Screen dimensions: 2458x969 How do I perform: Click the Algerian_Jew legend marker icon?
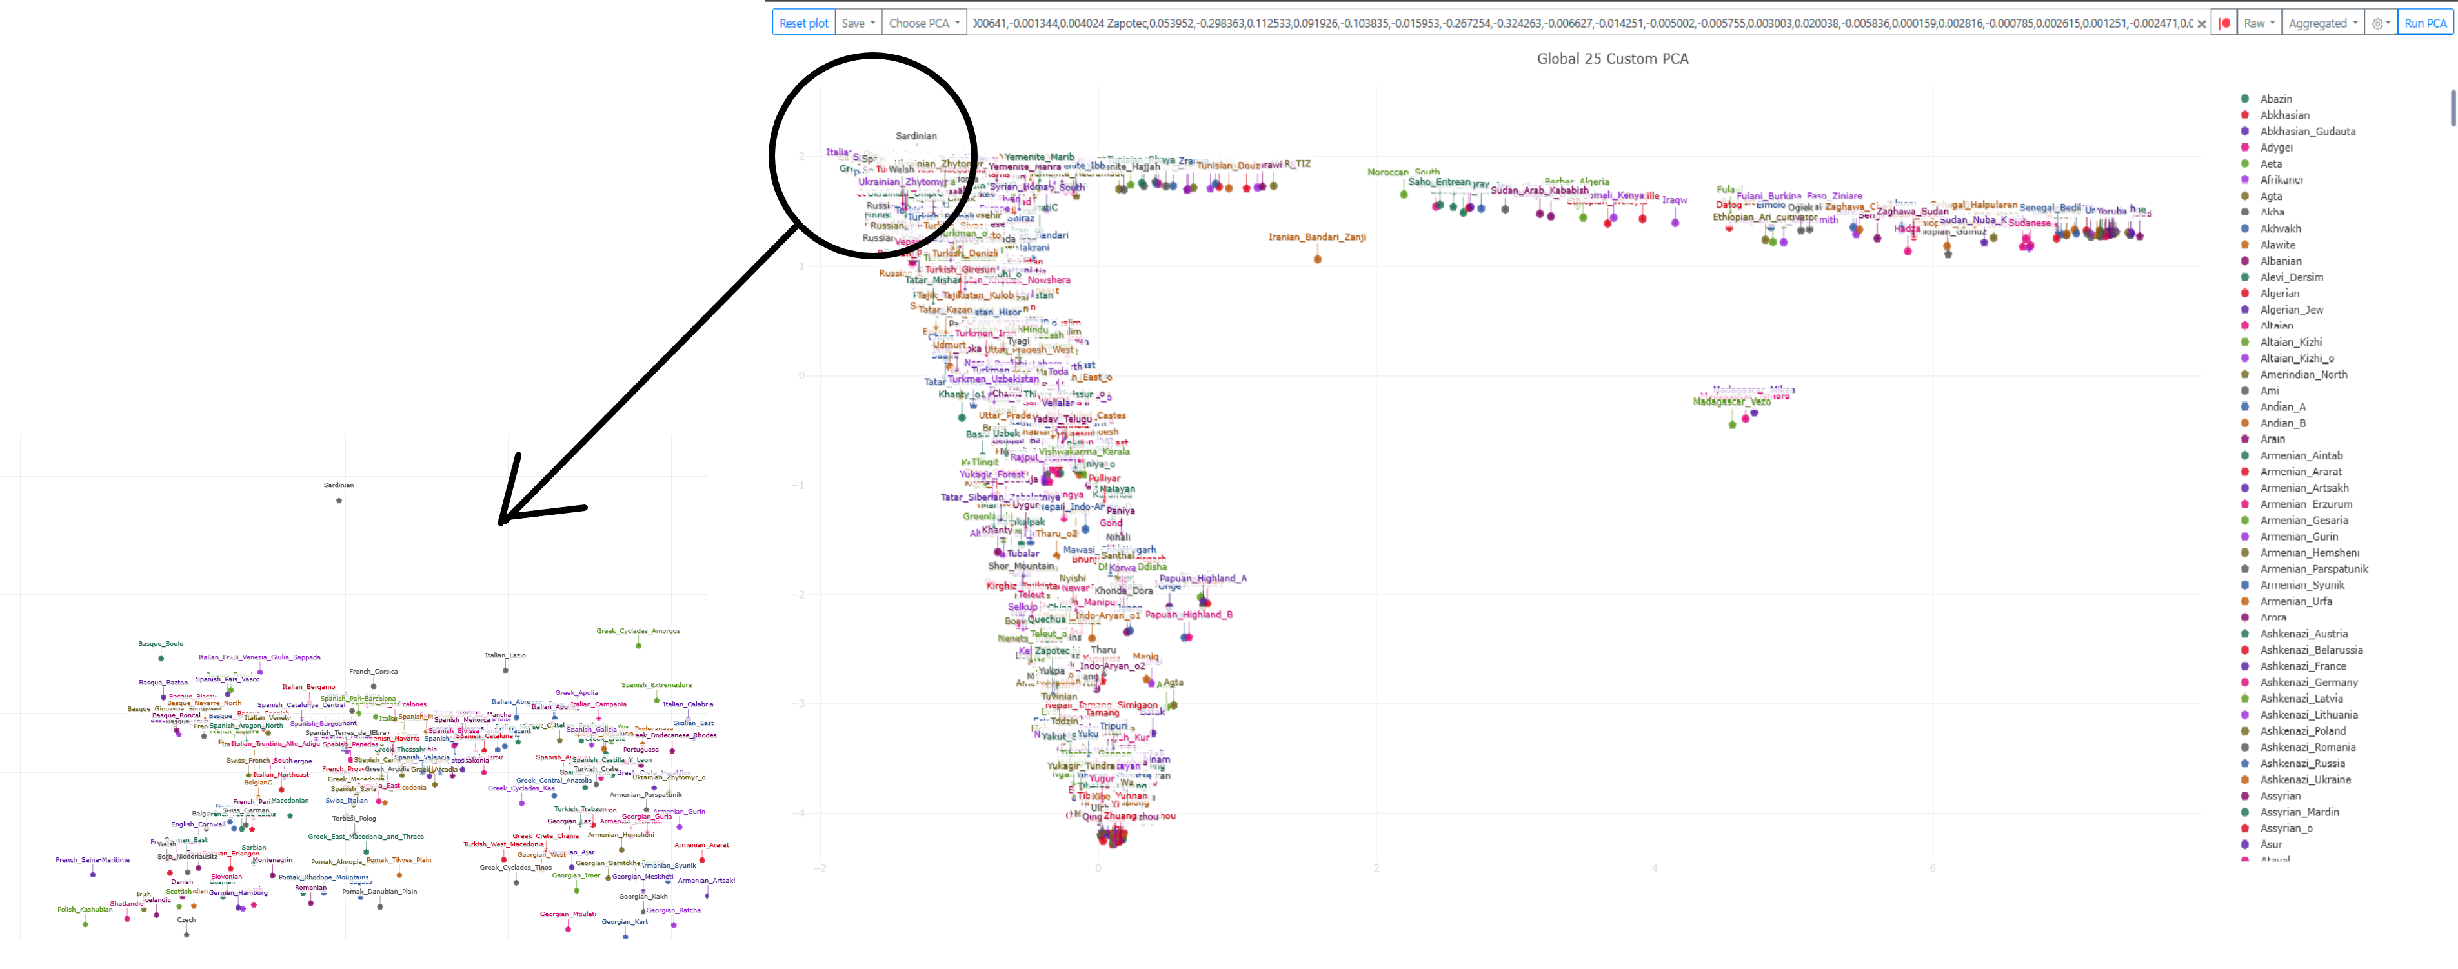[2245, 310]
